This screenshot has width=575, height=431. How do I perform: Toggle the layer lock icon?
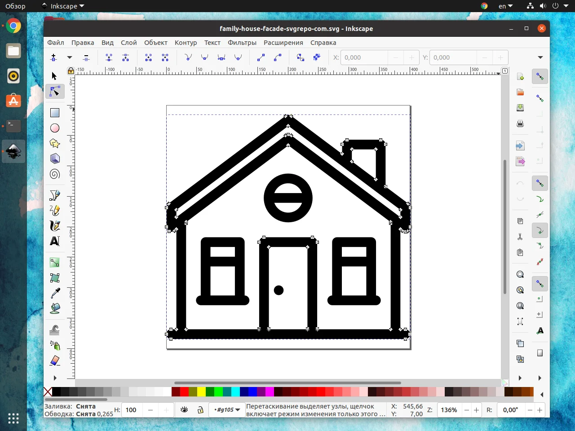click(200, 409)
